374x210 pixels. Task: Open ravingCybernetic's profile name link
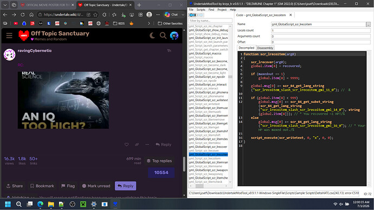[x=35, y=50]
